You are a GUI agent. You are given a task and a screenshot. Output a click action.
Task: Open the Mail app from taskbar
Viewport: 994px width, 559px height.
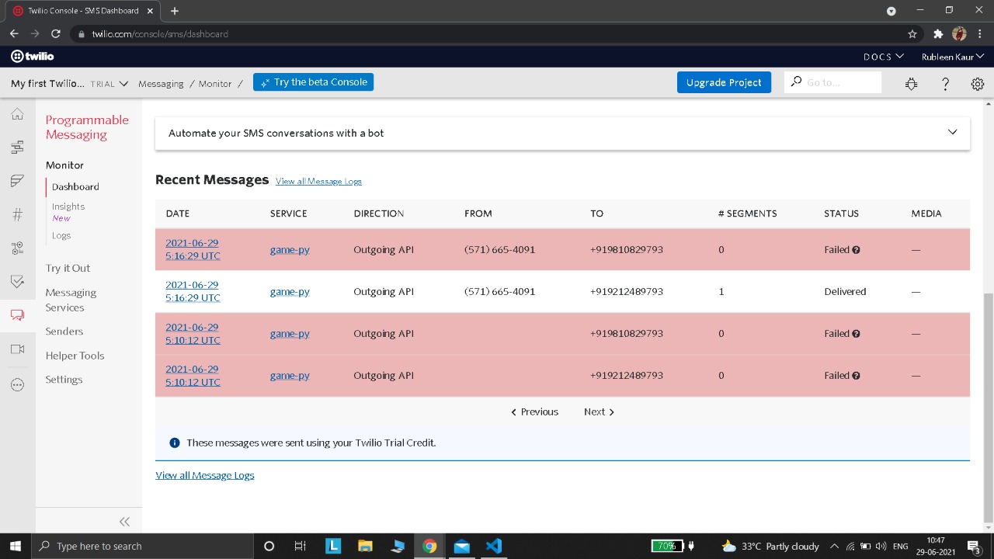tap(462, 546)
